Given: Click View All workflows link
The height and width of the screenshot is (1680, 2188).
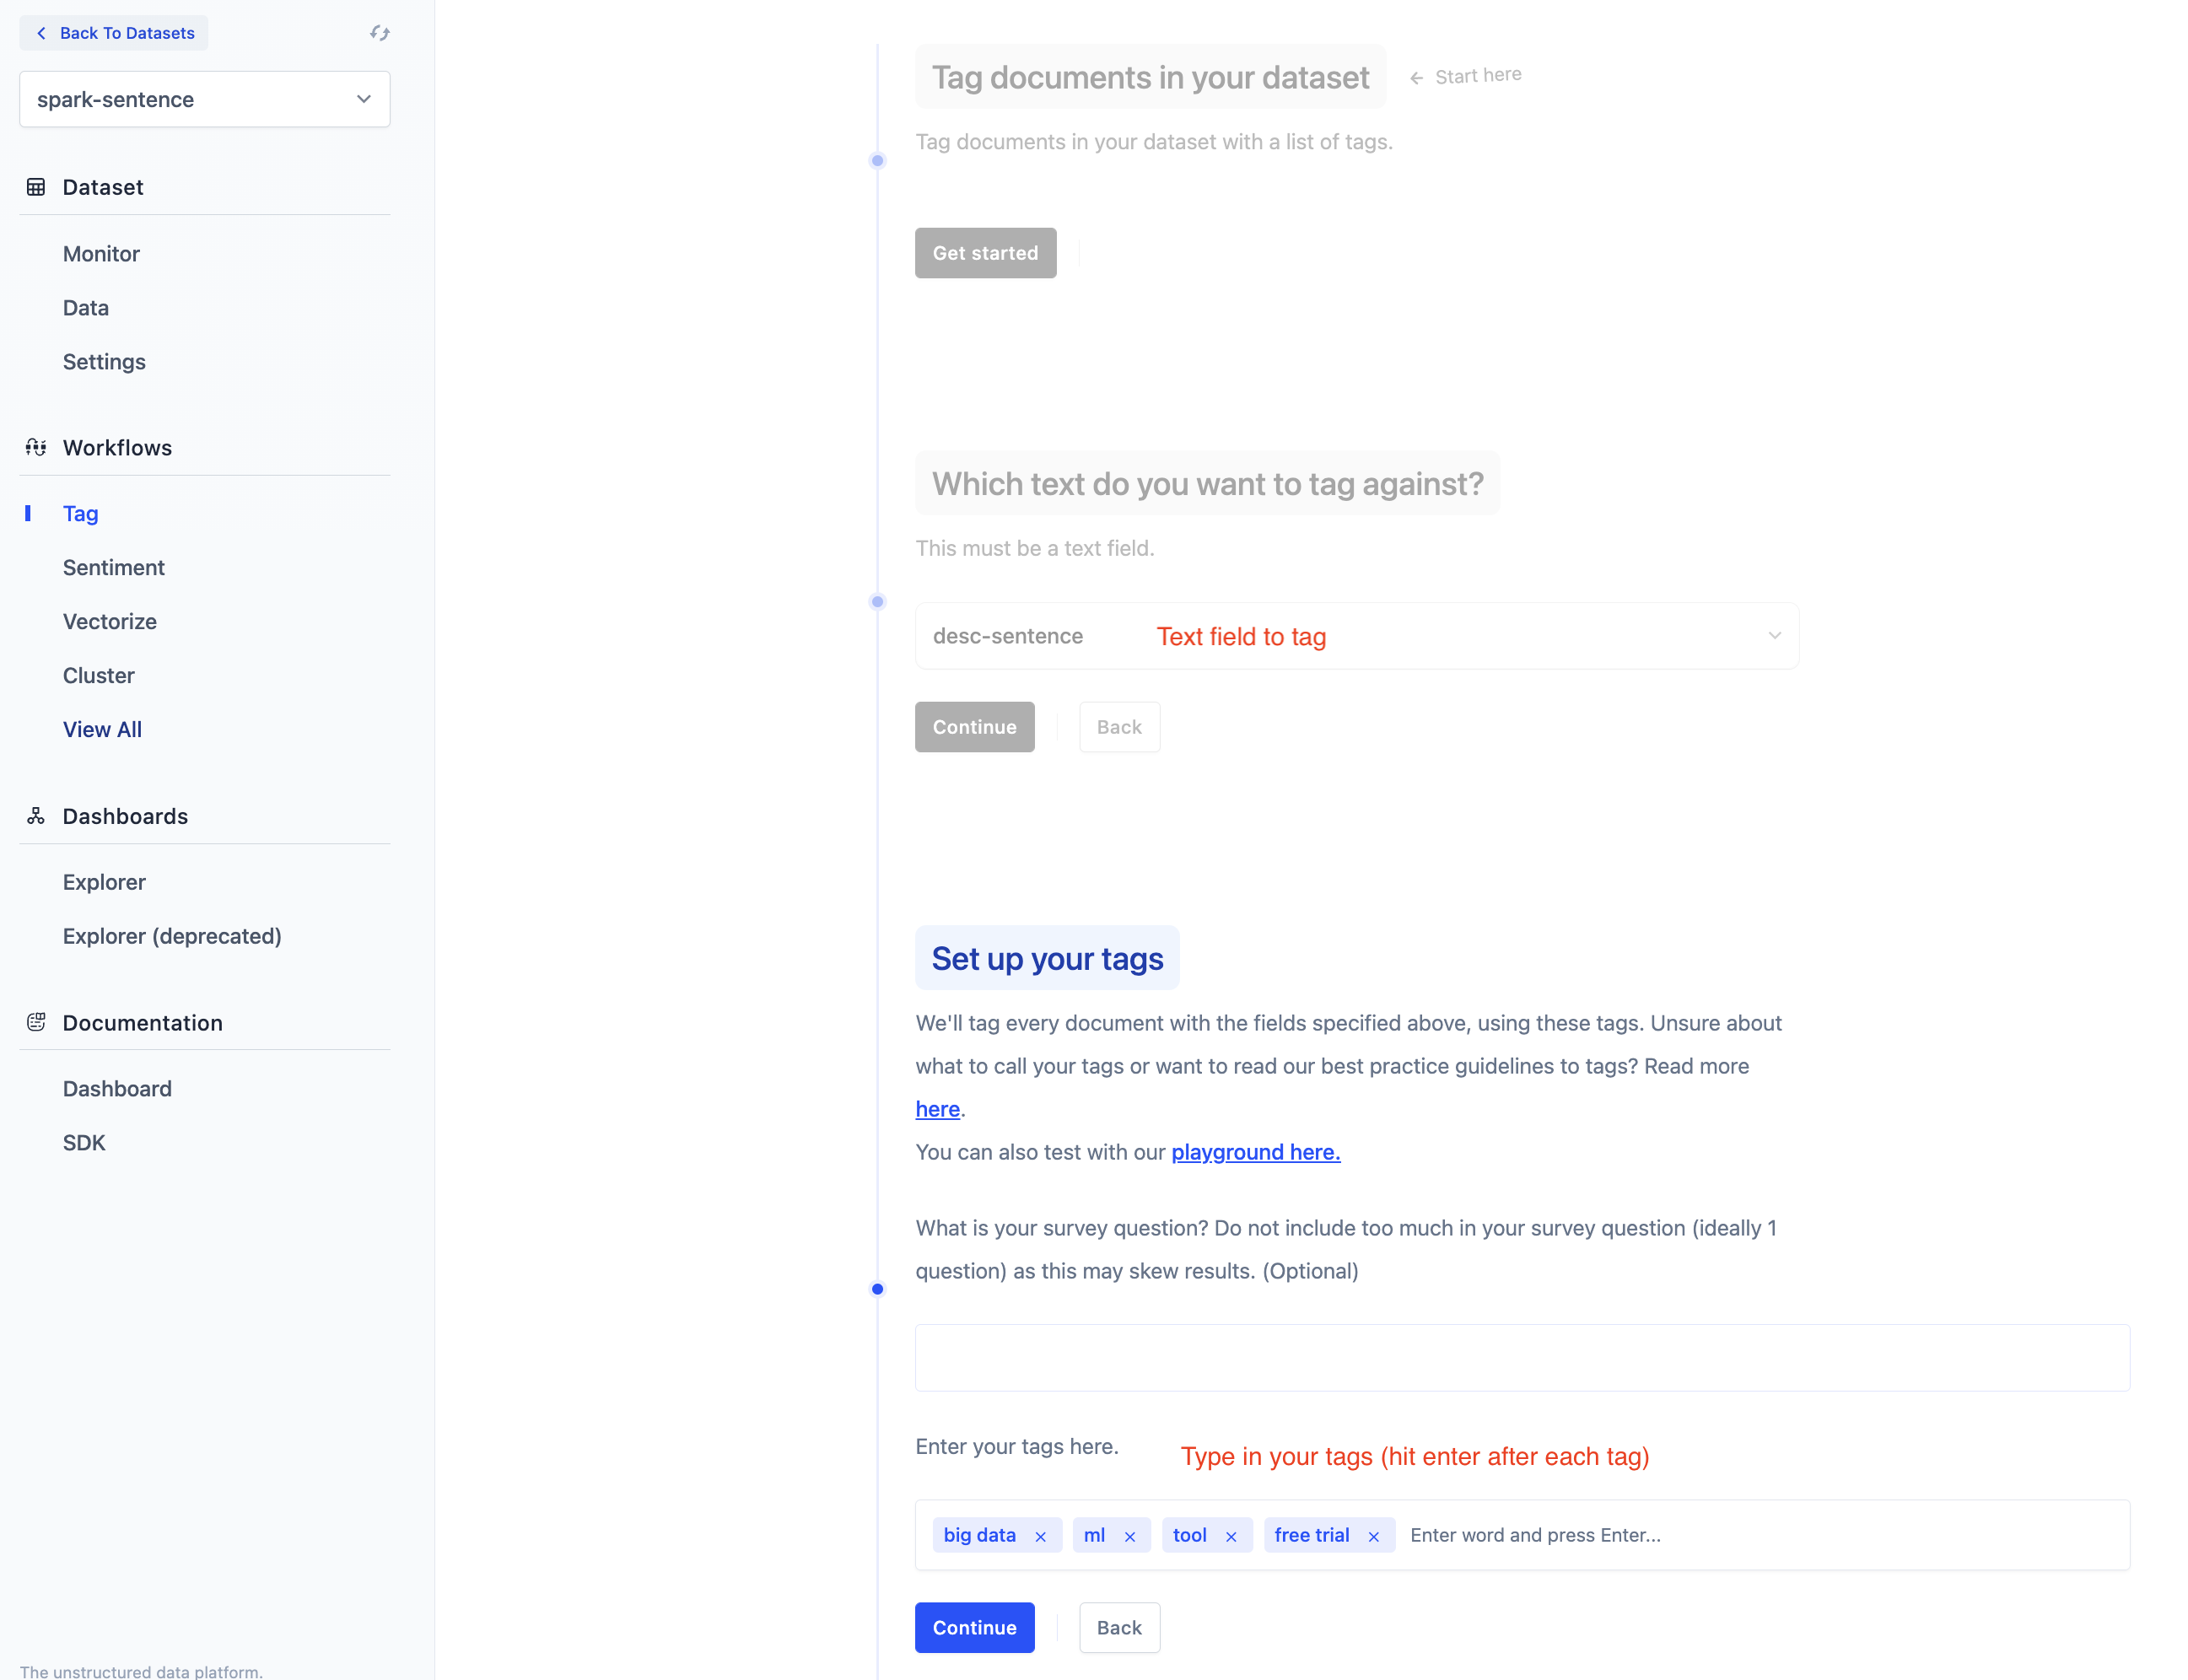Looking at the screenshot, I should point(102,729).
